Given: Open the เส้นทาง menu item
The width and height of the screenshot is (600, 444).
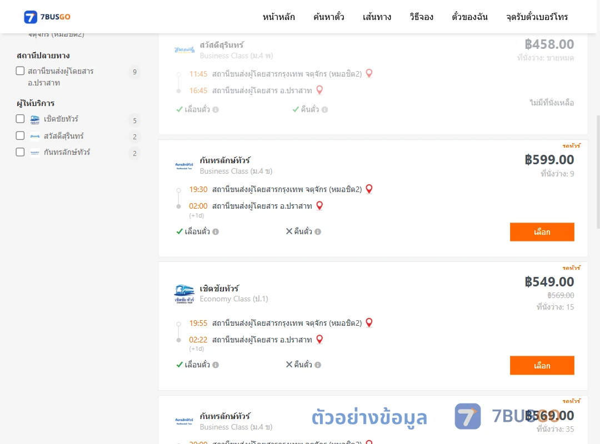Looking at the screenshot, I should (x=377, y=17).
